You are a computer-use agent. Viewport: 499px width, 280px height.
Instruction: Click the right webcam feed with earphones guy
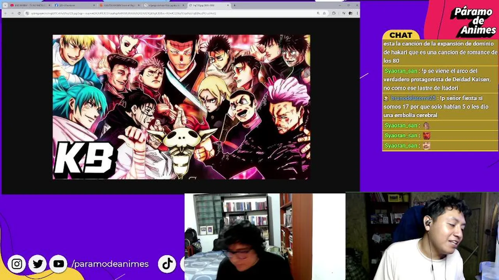click(422, 236)
